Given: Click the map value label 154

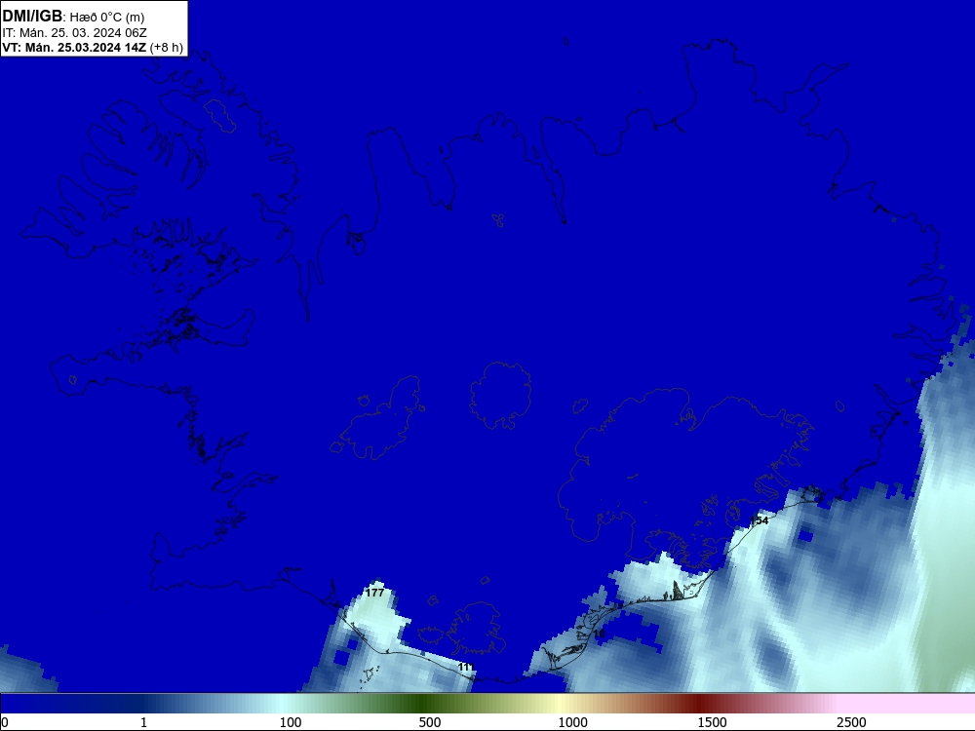Looking at the screenshot, I should coord(760,520).
